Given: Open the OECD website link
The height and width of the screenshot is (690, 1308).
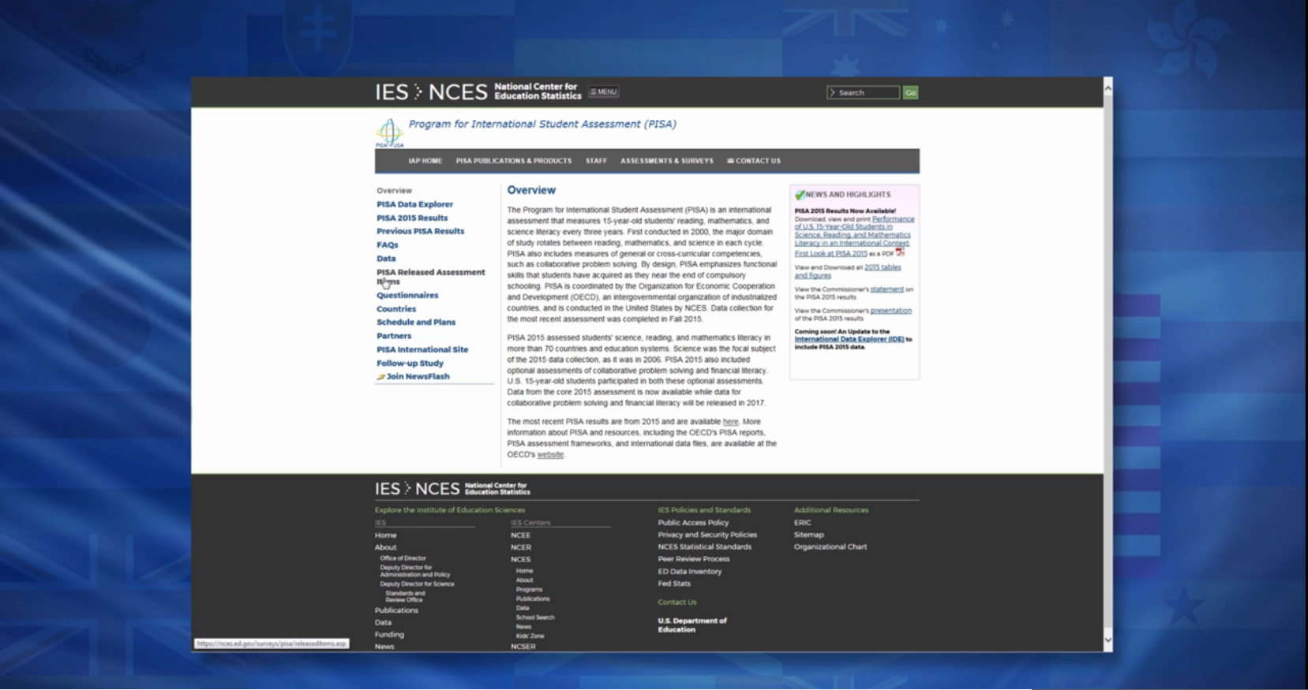Looking at the screenshot, I should point(550,455).
